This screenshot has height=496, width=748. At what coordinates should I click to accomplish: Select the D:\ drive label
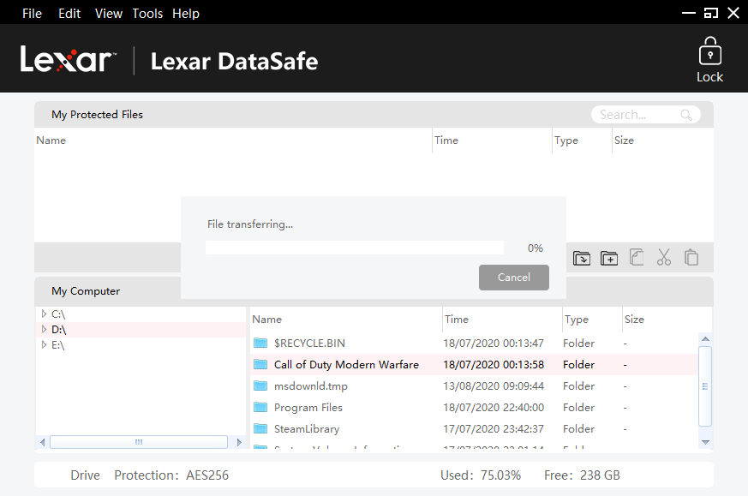58,330
